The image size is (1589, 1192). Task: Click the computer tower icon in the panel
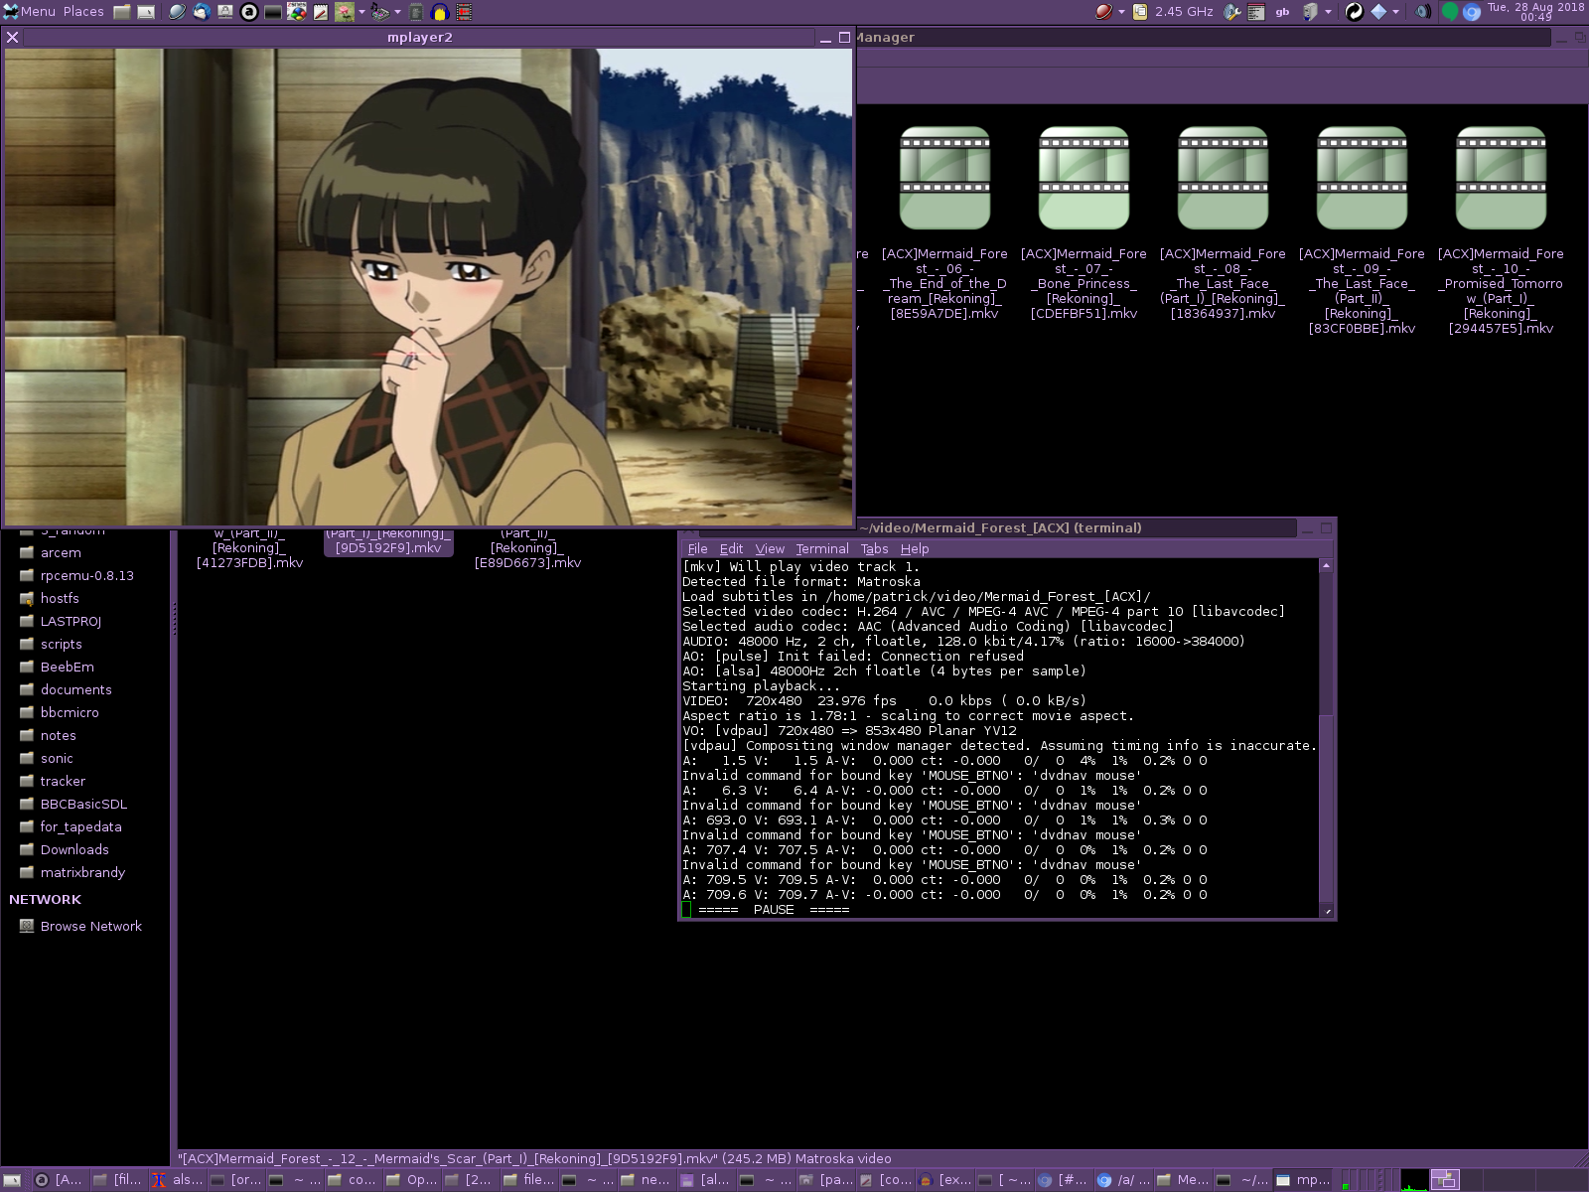coord(1310,12)
